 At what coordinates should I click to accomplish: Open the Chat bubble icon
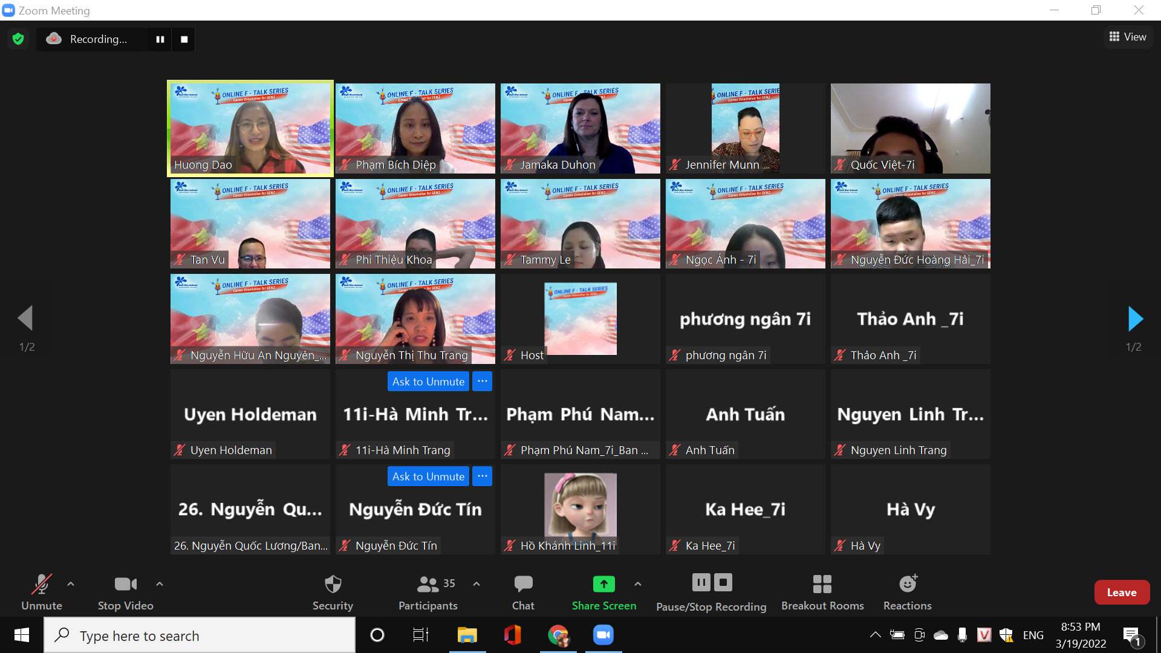[x=523, y=584]
